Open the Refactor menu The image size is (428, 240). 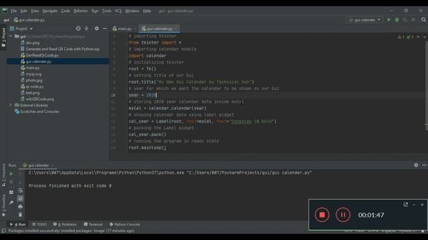81,11
